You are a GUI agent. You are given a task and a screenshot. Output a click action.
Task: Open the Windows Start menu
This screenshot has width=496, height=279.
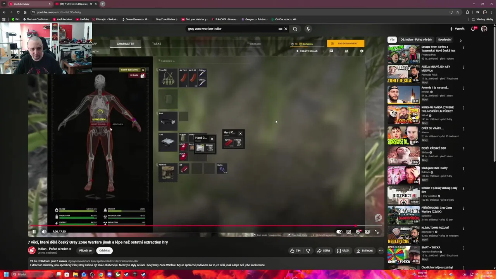[6, 274]
